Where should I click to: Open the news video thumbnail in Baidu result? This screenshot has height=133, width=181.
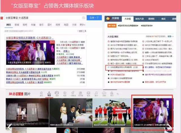point(30,53)
